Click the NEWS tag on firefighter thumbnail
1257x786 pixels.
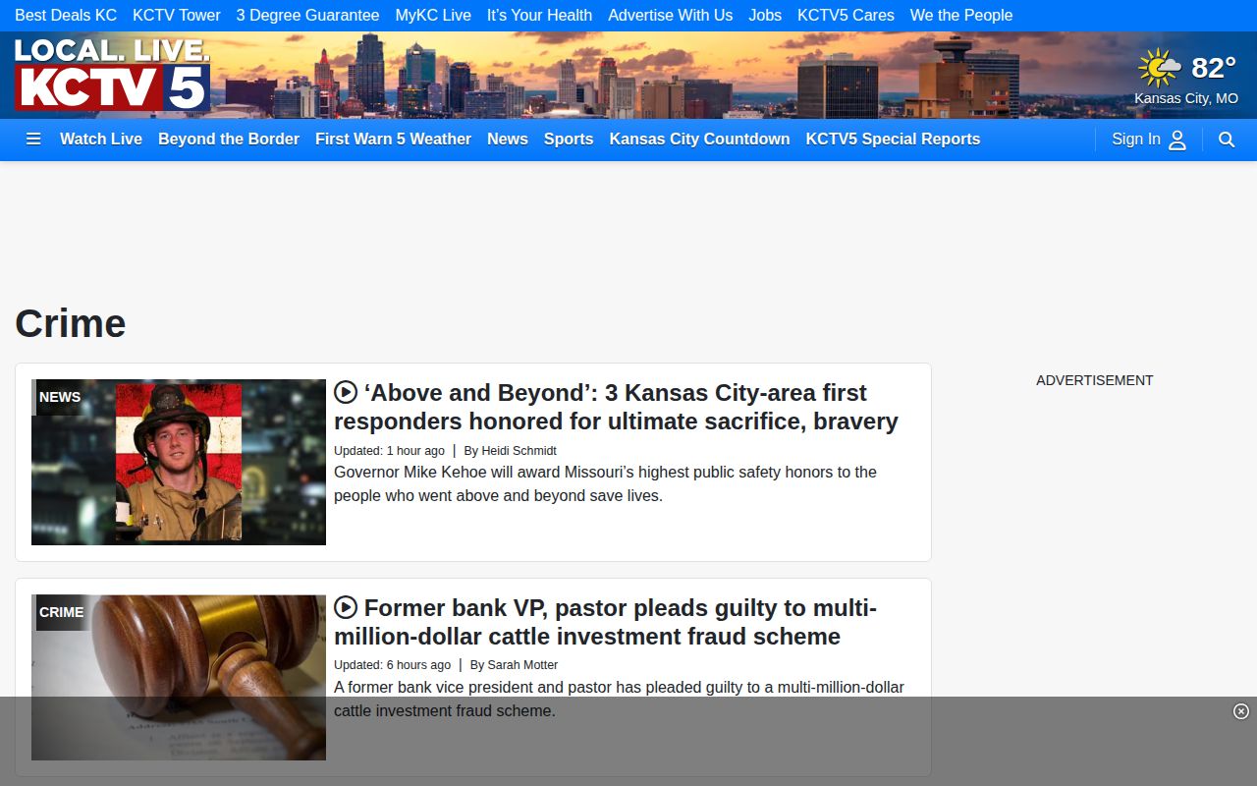pos(60,397)
